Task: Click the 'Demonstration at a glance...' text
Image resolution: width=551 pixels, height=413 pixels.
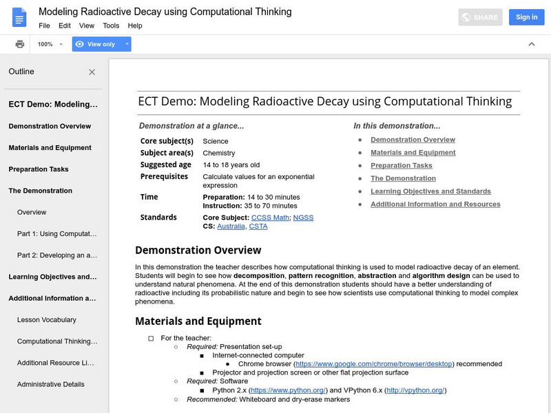Action: (191, 126)
